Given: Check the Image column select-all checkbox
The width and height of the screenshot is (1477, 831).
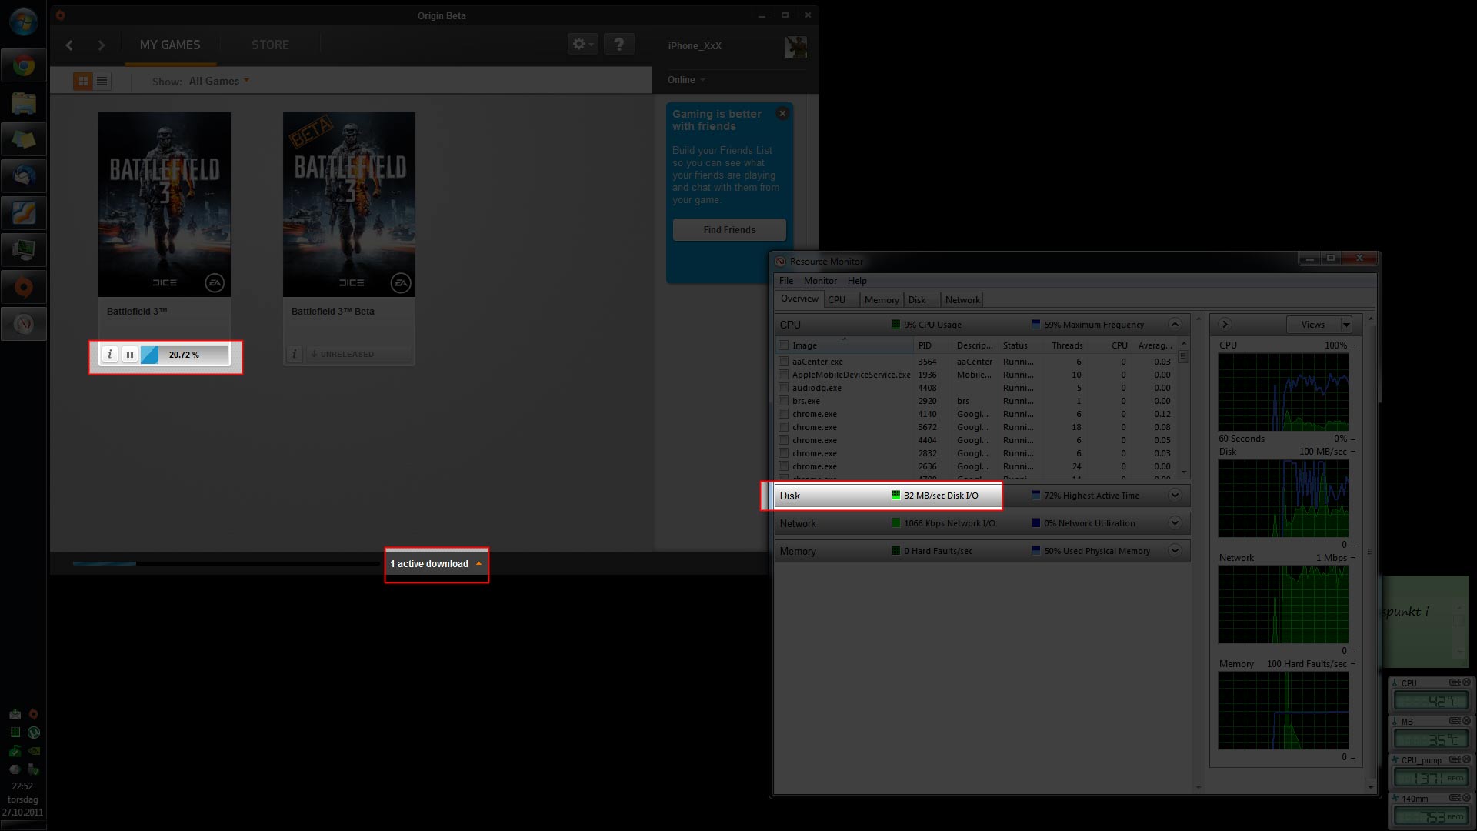Looking at the screenshot, I should [x=783, y=345].
